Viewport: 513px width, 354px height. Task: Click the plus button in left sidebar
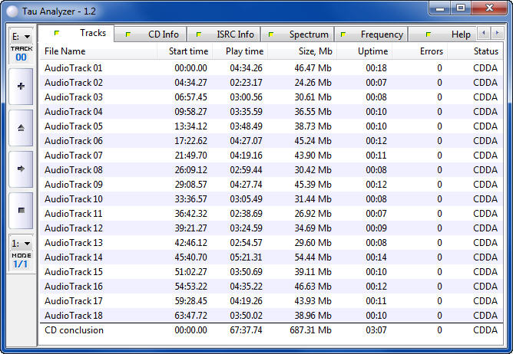[21, 86]
